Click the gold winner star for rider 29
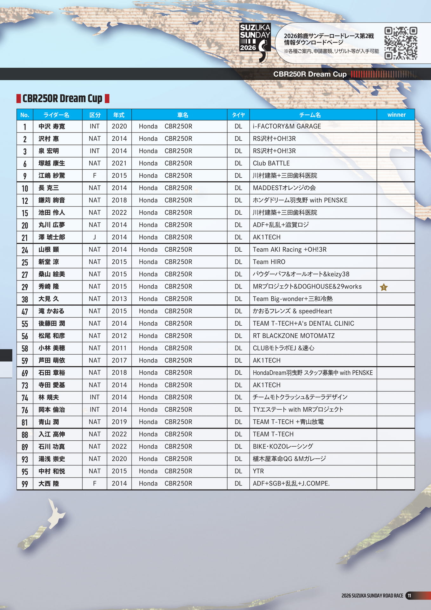 (384, 287)
